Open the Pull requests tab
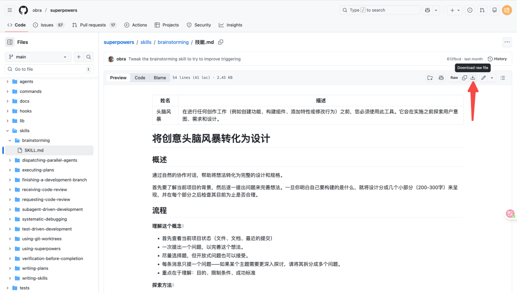This screenshot has width=517, height=293. pos(94,25)
